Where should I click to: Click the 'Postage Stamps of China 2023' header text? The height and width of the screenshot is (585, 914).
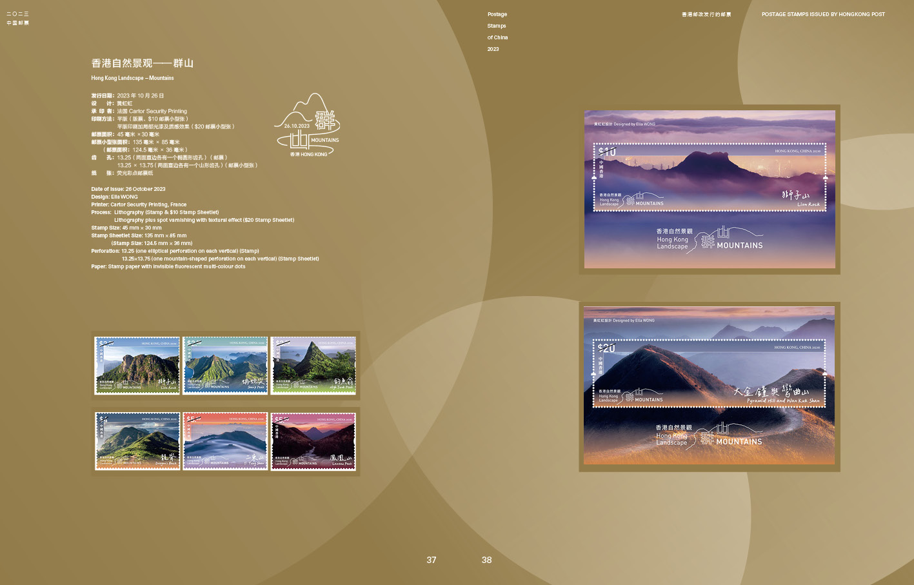point(497,32)
